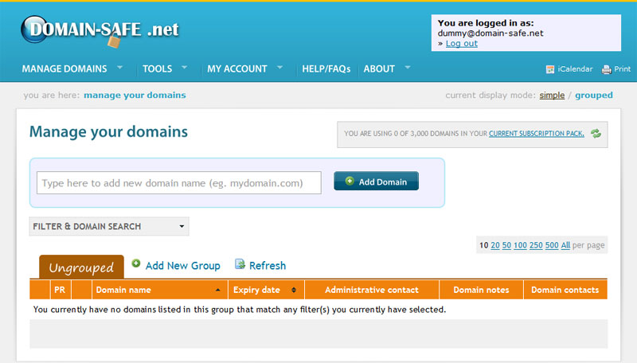Click the Log out link
637x363 pixels.
pyautogui.click(x=461, y=44)
